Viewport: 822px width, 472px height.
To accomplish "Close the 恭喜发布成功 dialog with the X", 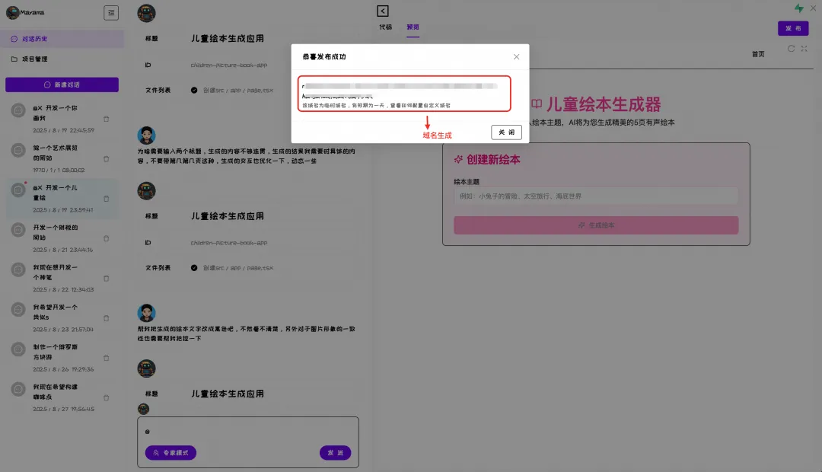I will [x=516, y=56].
